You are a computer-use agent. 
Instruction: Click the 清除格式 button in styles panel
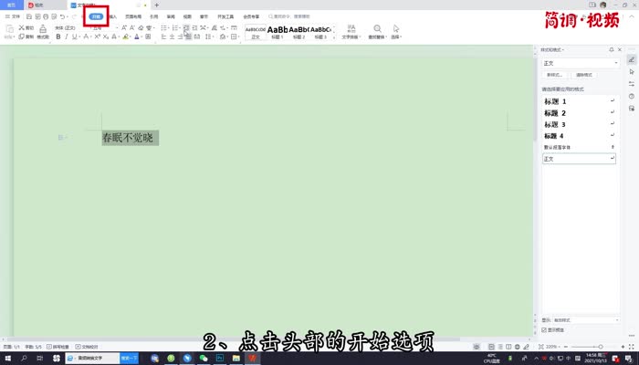point(584,75)
